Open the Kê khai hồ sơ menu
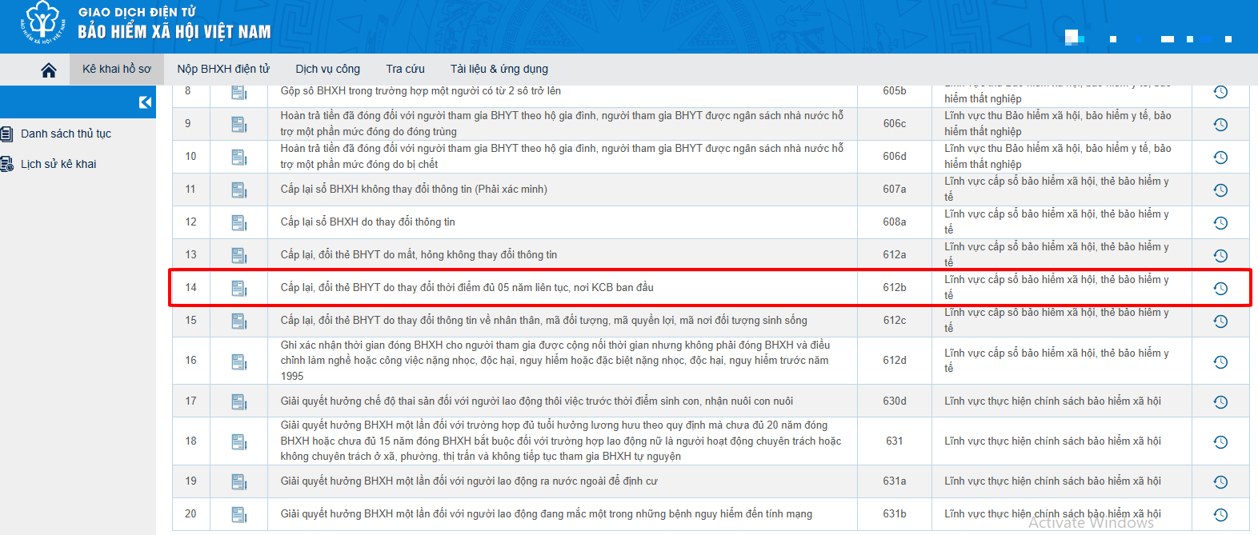This screenshot has width=1258, height=535. [117, 70]
